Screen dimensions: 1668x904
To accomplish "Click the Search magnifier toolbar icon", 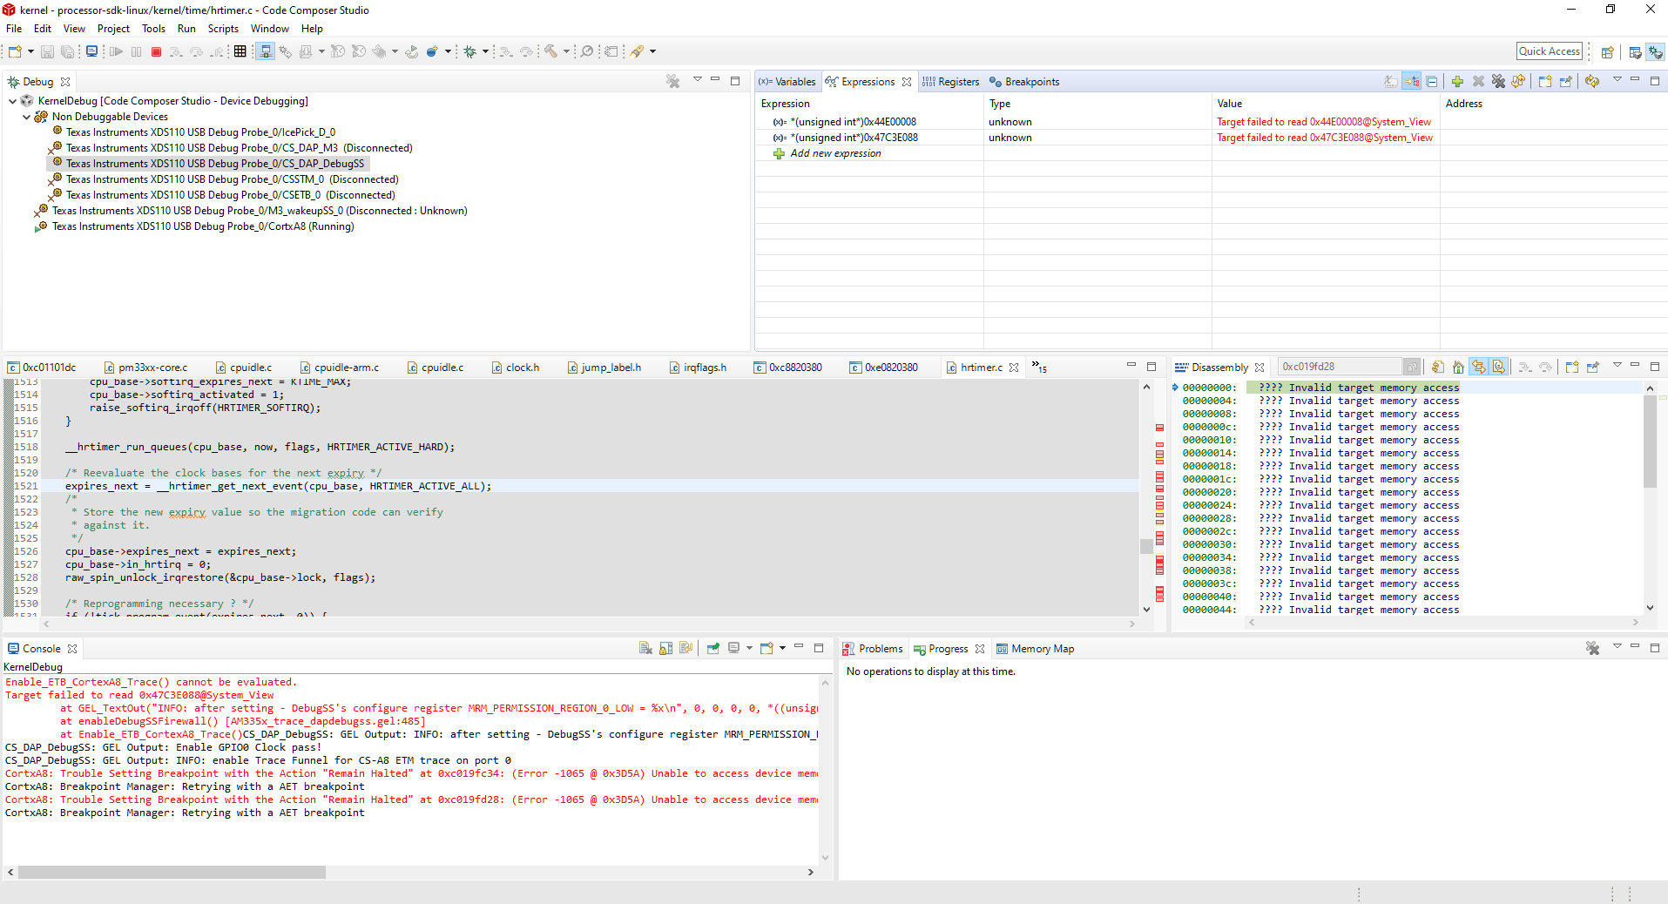I will [x=587, y=51].
